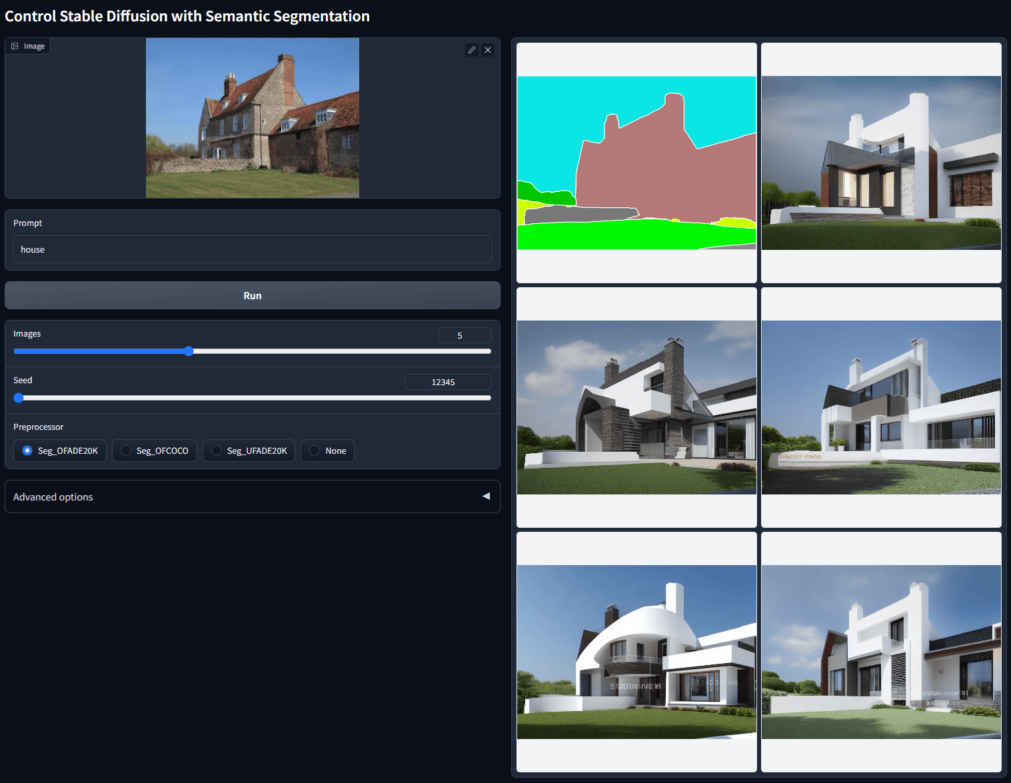
Task: Click the Images slider handle
Action: point(189,351)
